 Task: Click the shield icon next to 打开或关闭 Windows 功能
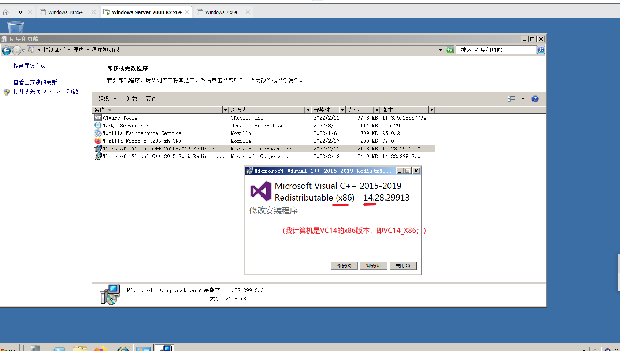pos(6,92)
